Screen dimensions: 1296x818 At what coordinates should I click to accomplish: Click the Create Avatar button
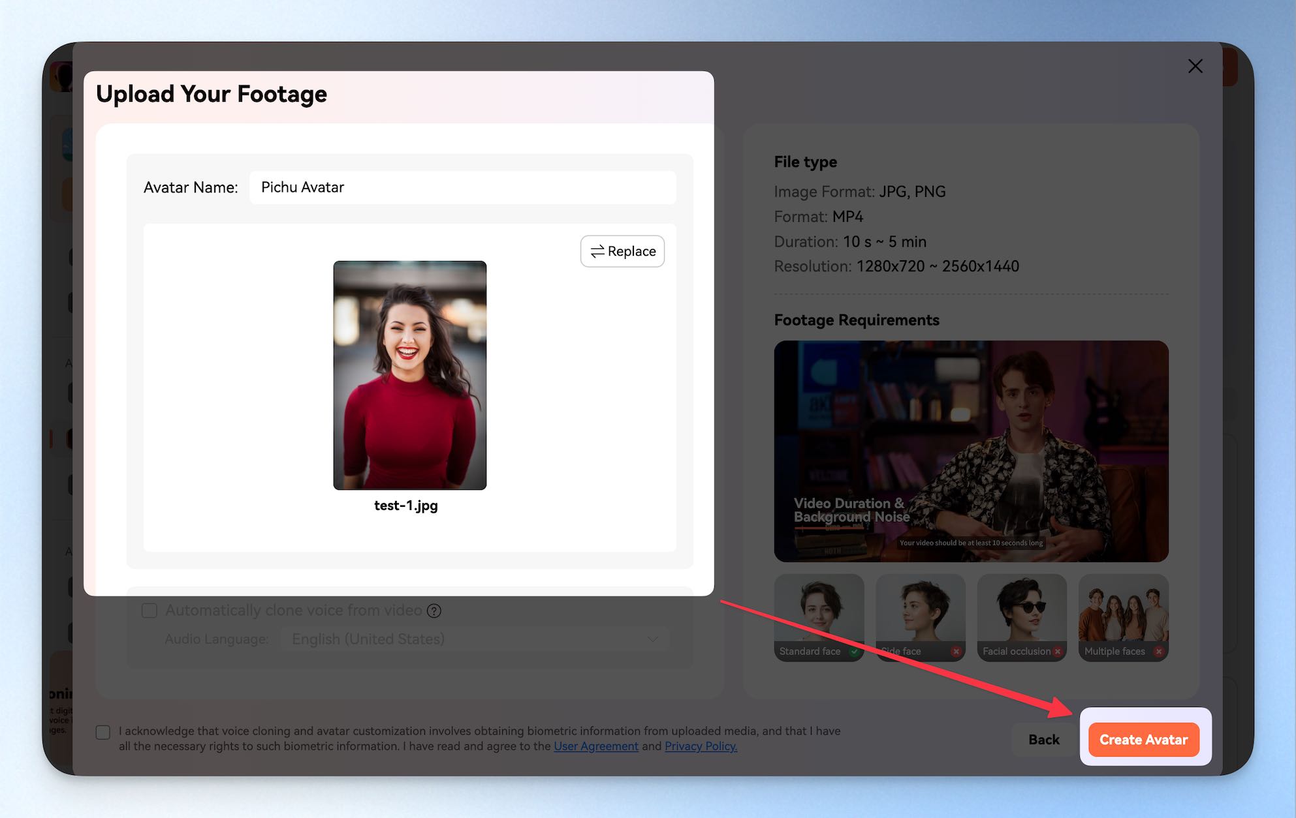tap(1143, 740)
